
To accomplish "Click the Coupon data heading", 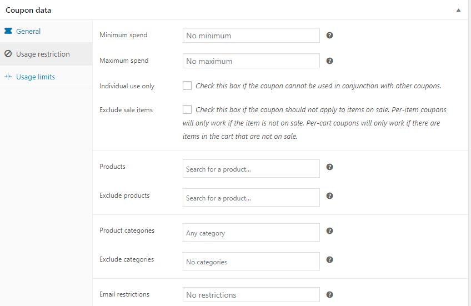I will coord(28,10).
